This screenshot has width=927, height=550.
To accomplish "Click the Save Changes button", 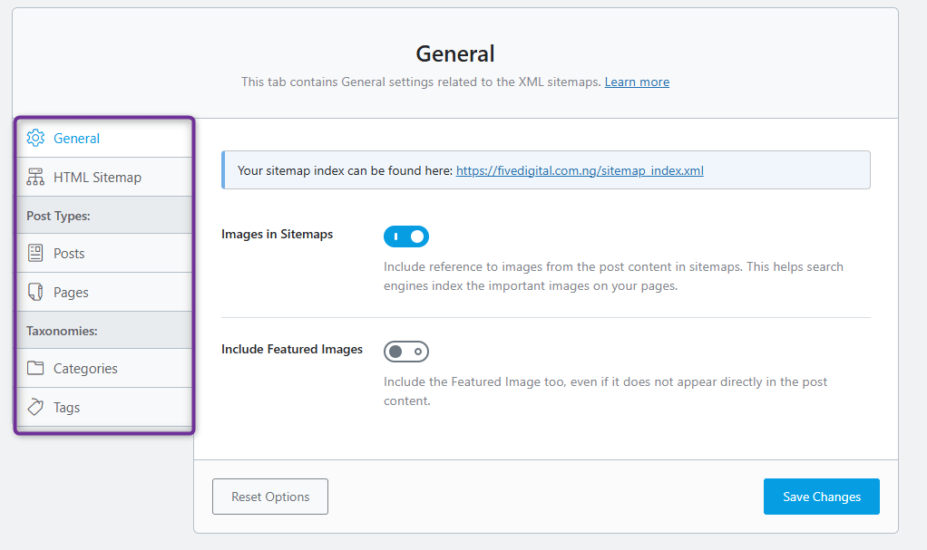I will (821, 497).
